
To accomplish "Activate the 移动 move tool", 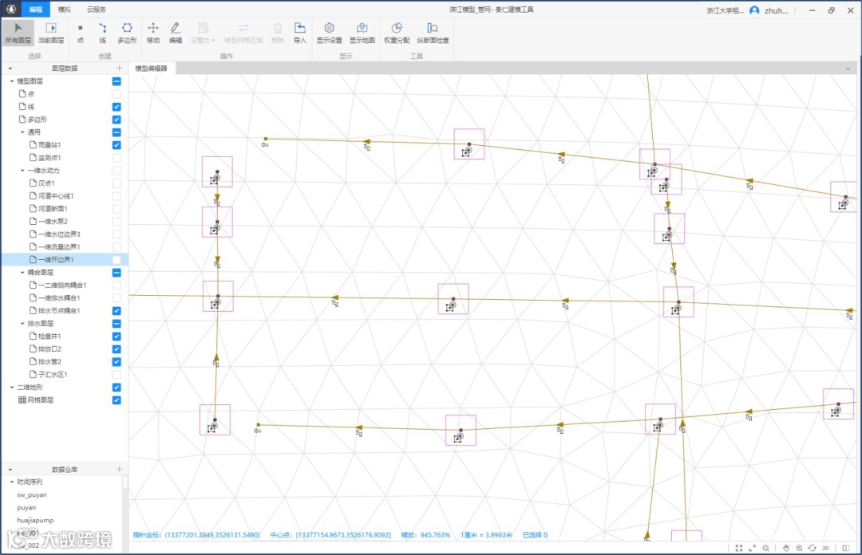I will tap(152, 33).
